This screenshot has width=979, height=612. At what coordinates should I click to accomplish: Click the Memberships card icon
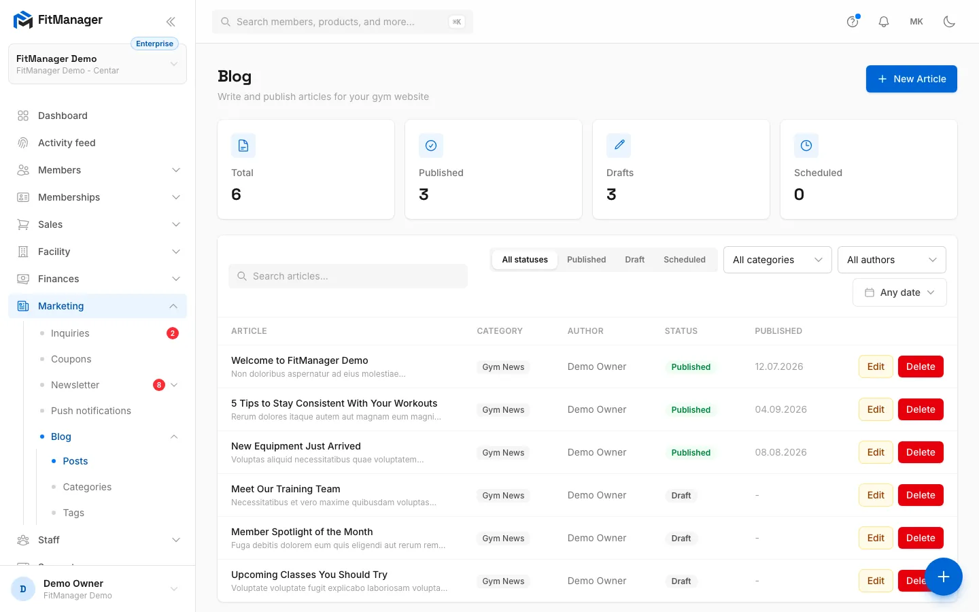click(x=23, y=197)
